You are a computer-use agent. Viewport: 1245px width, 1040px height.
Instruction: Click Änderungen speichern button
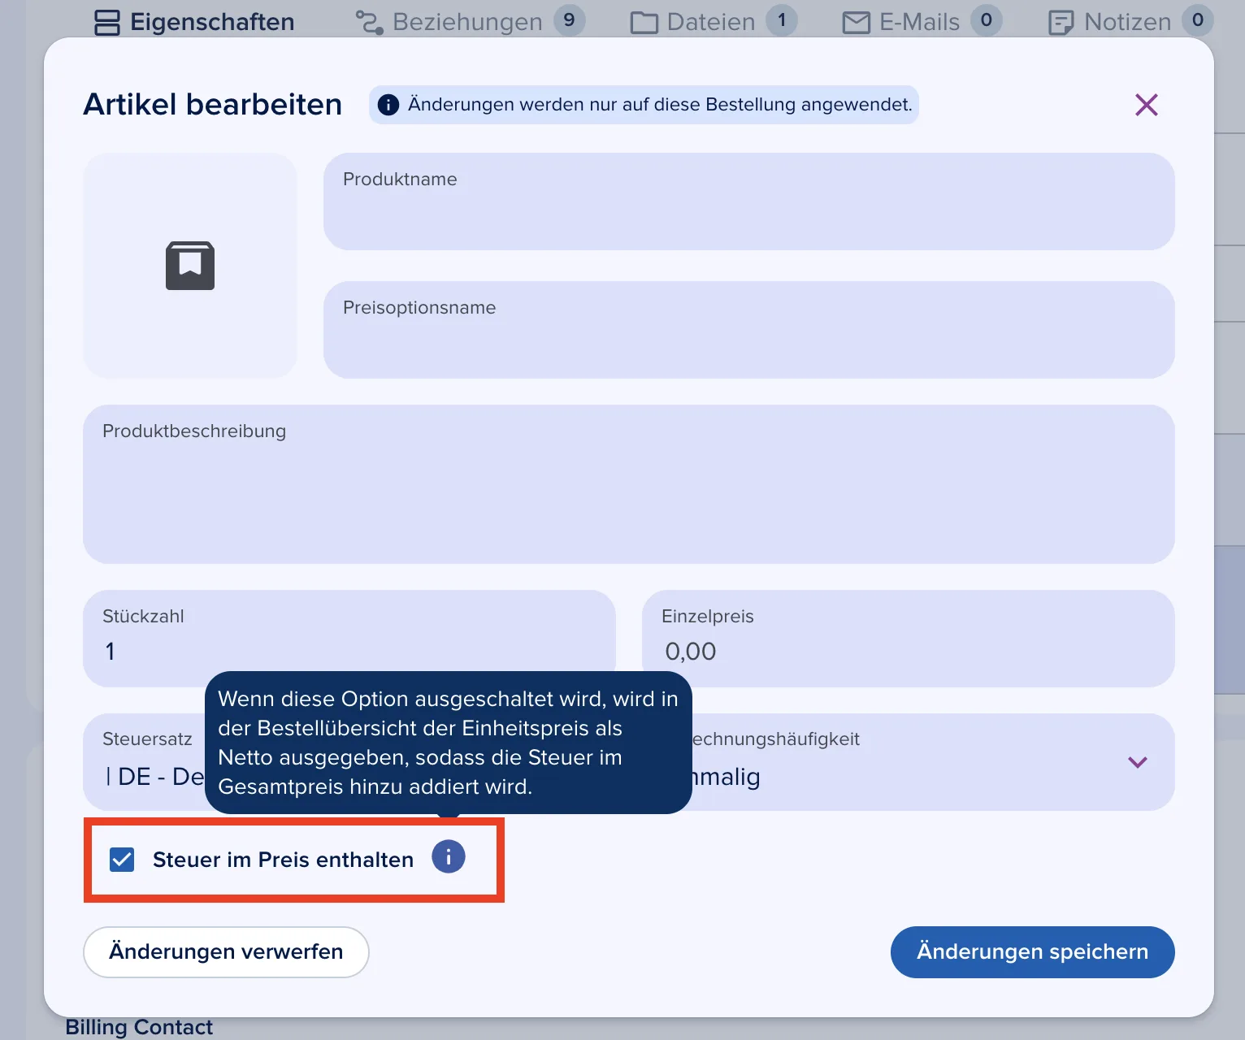pos(1032,952)
